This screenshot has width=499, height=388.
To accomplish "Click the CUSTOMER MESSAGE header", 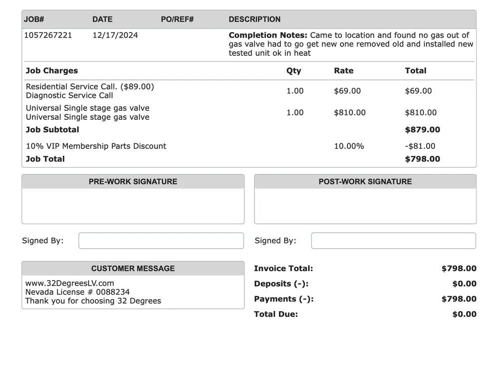I will click(133, 269).
